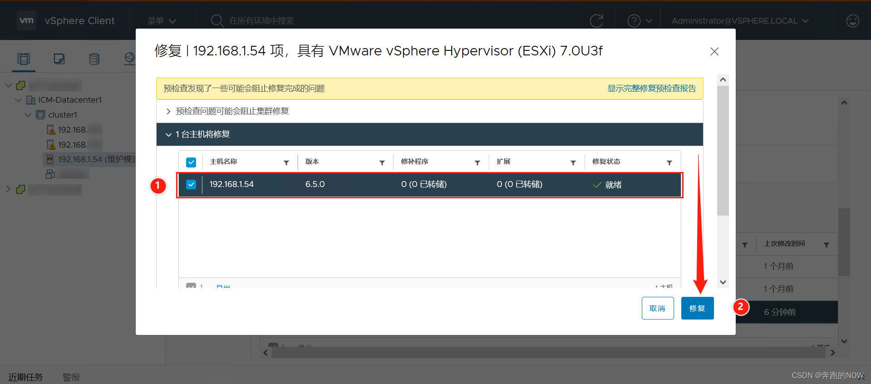The height and width of the screenshot is (384, 871).
Task: Filter the 上次修改时间 column in background
Action: pyautogui.click(x=827, y=245)
